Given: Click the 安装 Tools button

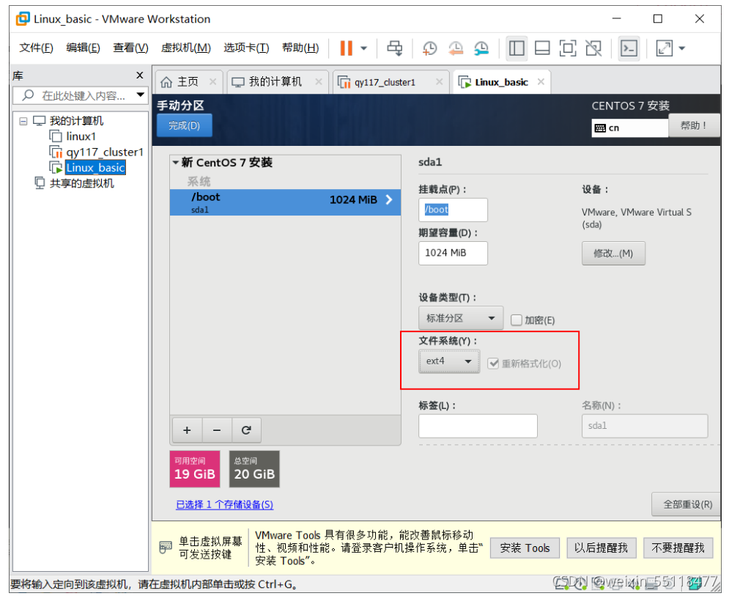Looking at the screenshot, I should click(x=525, y=548).
